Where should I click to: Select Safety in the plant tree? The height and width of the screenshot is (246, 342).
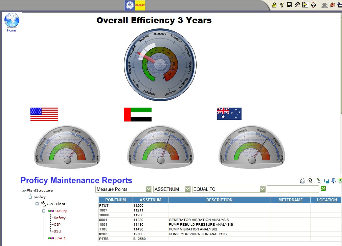pos(60,218)
